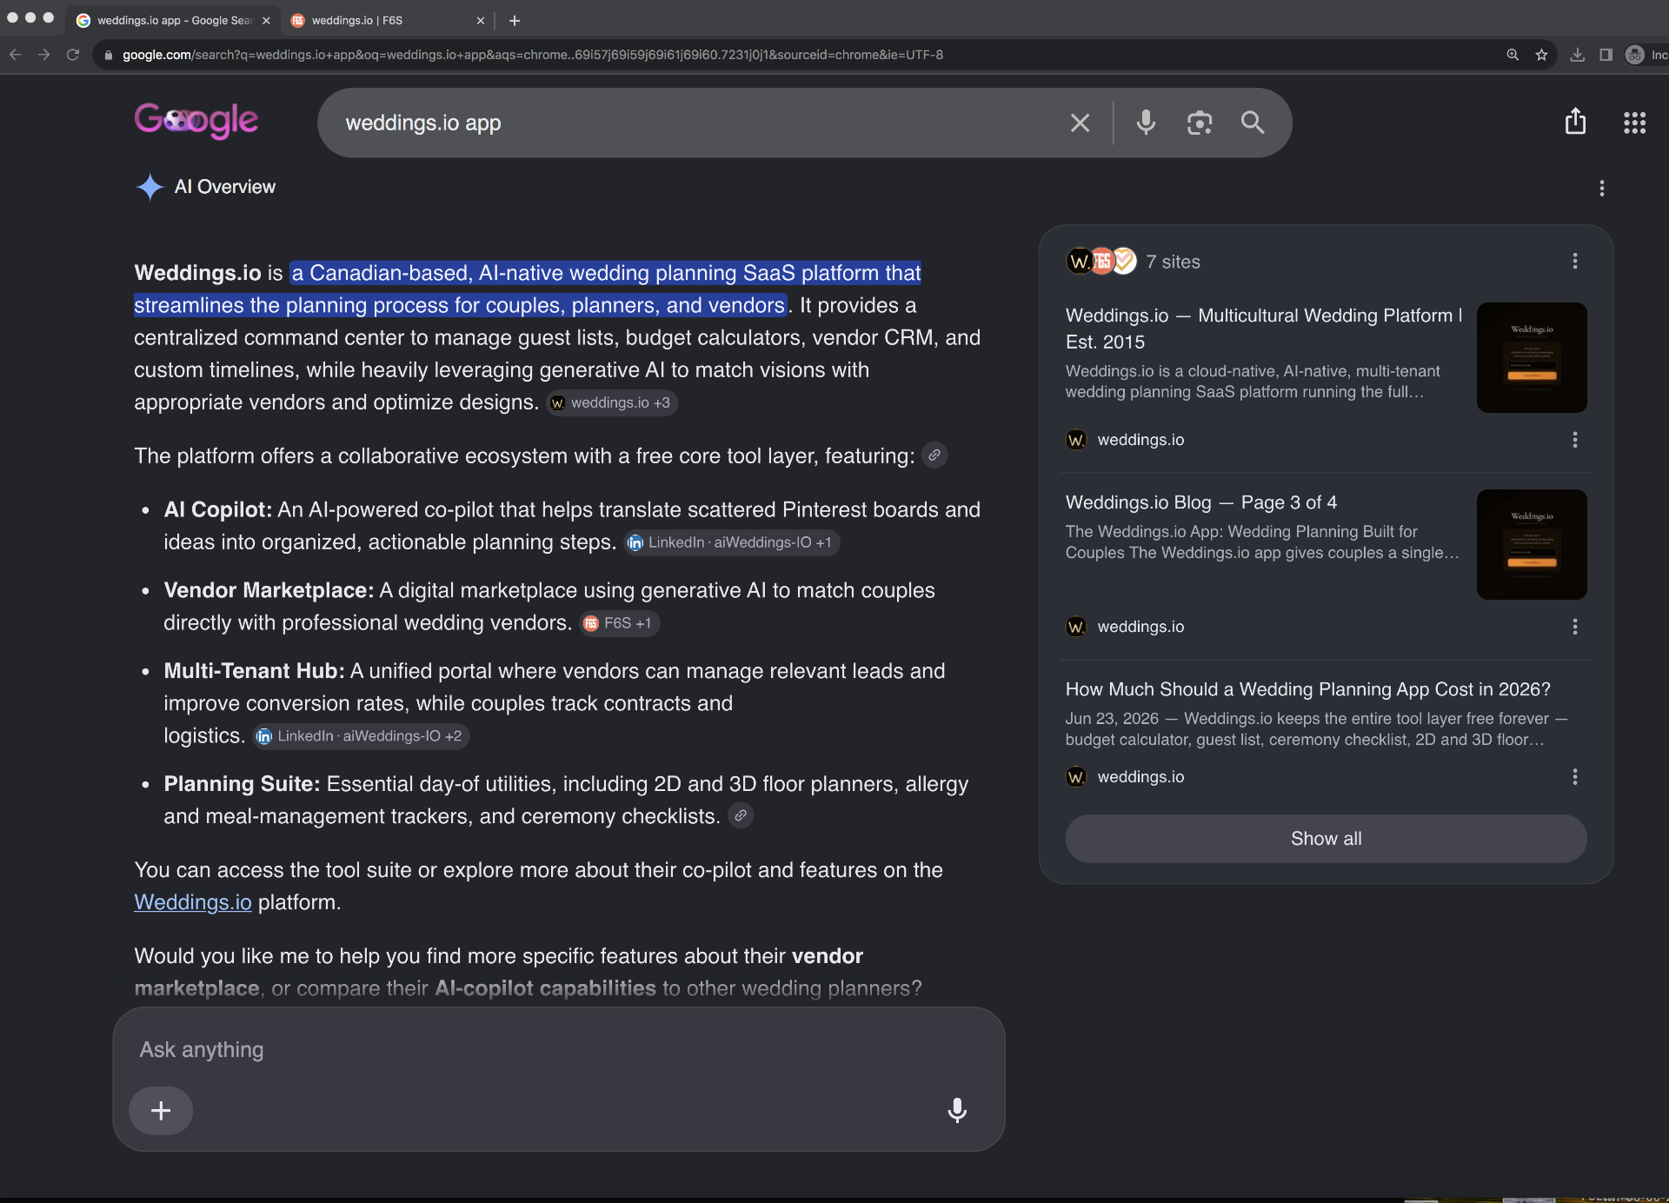Bookmark this page with the star icon
Screen dimensions: 1669x1203
(1541, 55)
